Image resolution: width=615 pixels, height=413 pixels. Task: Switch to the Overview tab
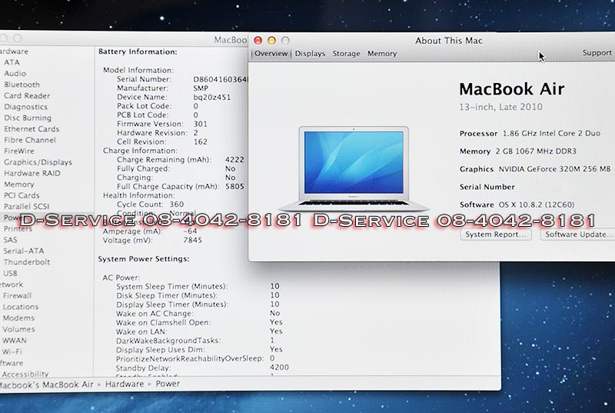point(271,53)
